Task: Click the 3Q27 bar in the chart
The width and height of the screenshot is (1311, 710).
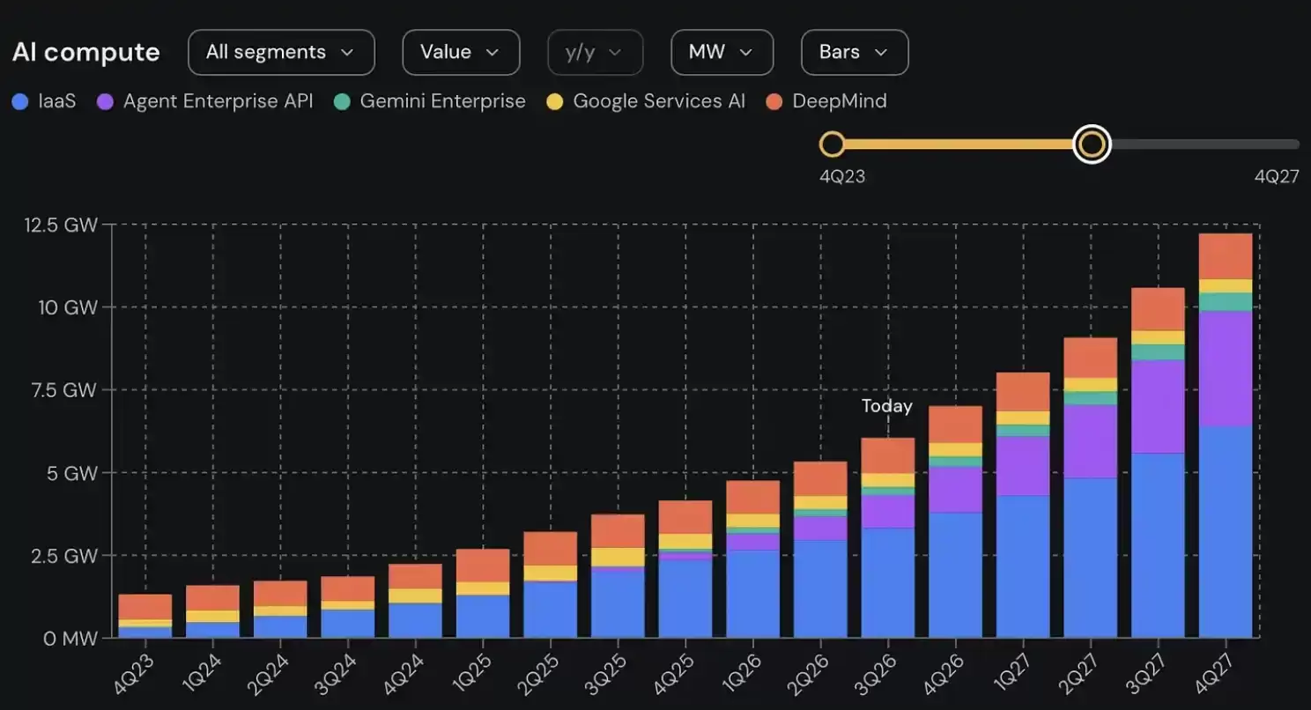Action: click(1159, 462)
